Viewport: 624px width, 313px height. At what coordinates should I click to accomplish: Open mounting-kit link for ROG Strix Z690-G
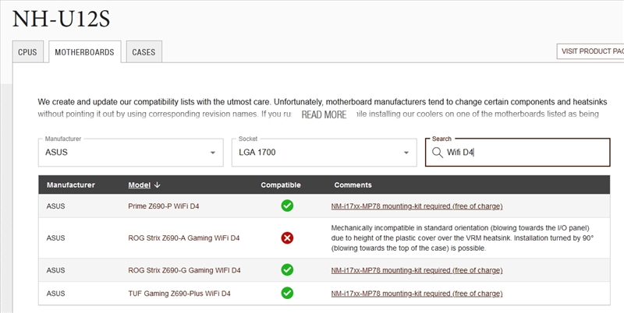[417, 269]
